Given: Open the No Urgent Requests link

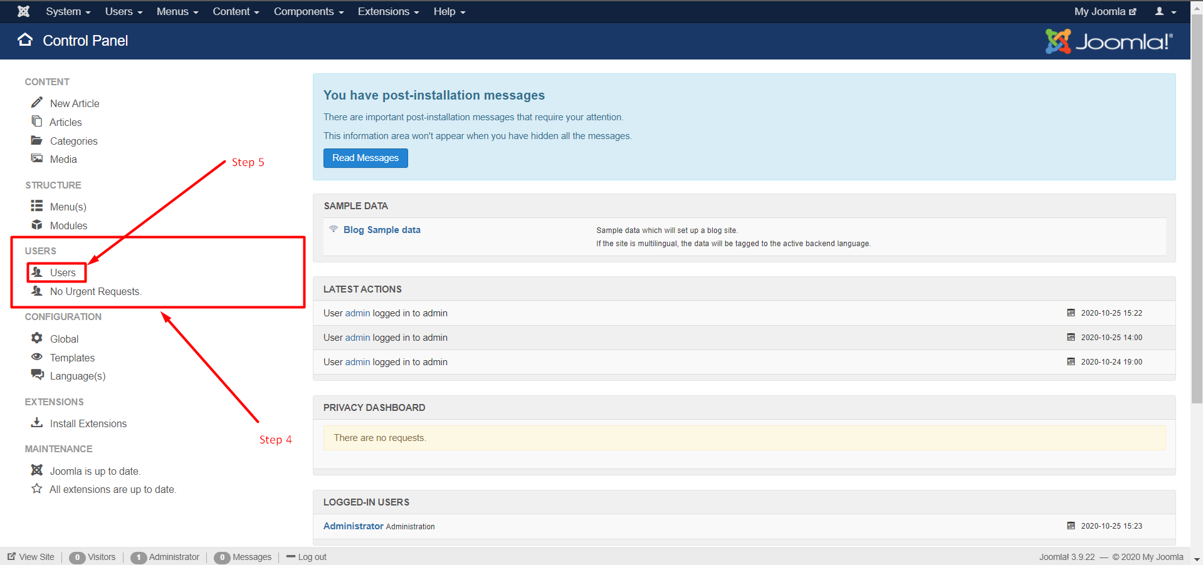Looking at the screenshot, I should click(x=96, y=291).
